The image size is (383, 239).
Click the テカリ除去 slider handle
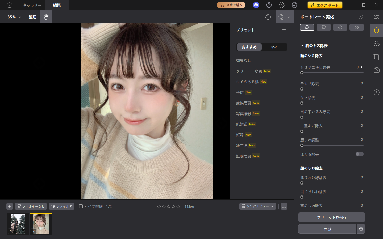(x=302, y=89)
